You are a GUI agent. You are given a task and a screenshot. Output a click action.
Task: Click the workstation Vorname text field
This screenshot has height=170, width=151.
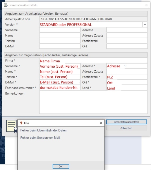(x=60, y=30)
